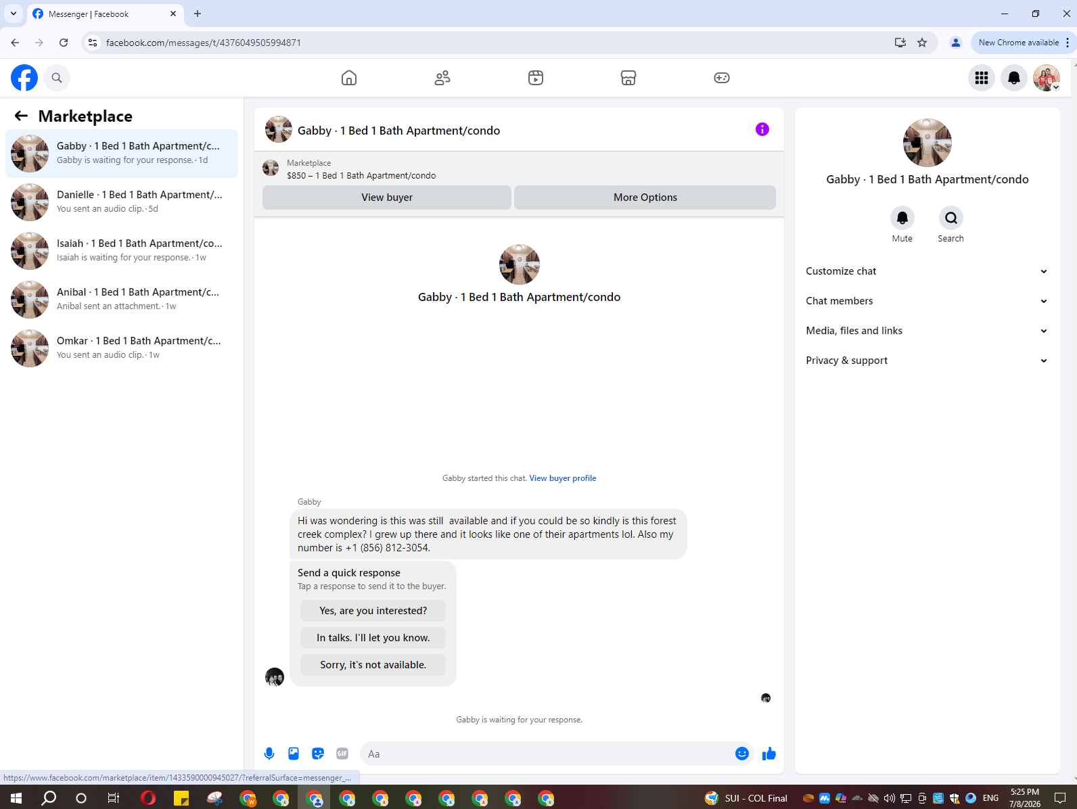Open Gabby's large listing thumbnail in right panel
1077x809 pixels.
[927, 143]
